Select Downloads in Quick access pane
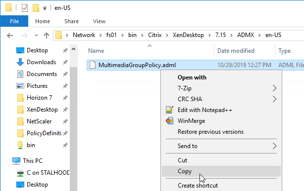Image resolution: width=304 pixels, height=191 pixels. pos(41,62)
